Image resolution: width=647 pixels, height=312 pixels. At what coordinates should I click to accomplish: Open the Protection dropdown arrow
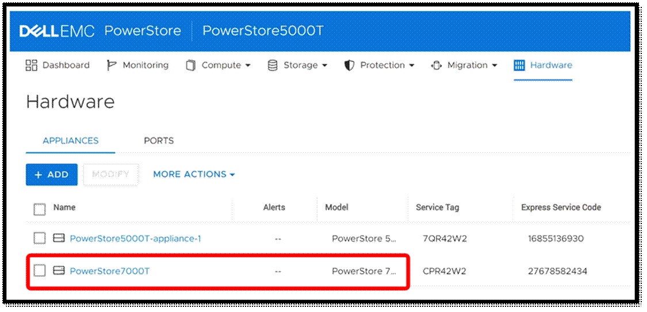point(411,66)
